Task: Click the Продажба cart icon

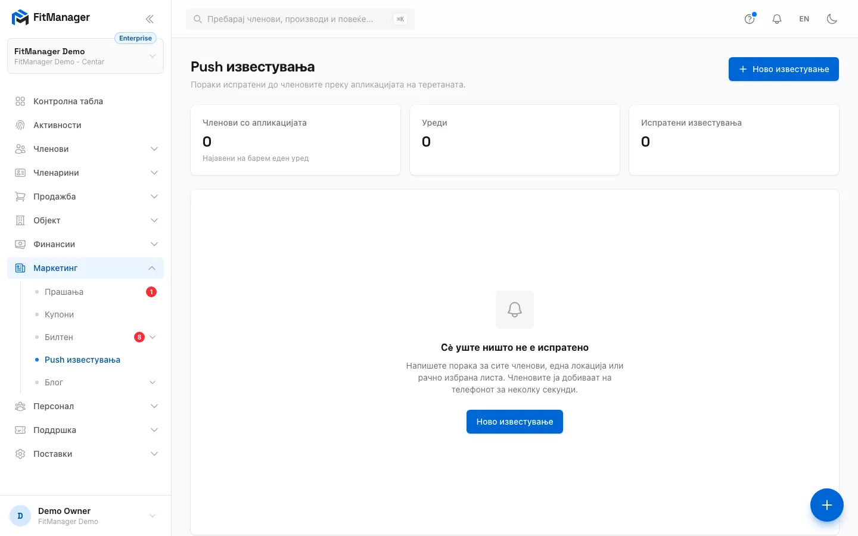Action: 20,197
